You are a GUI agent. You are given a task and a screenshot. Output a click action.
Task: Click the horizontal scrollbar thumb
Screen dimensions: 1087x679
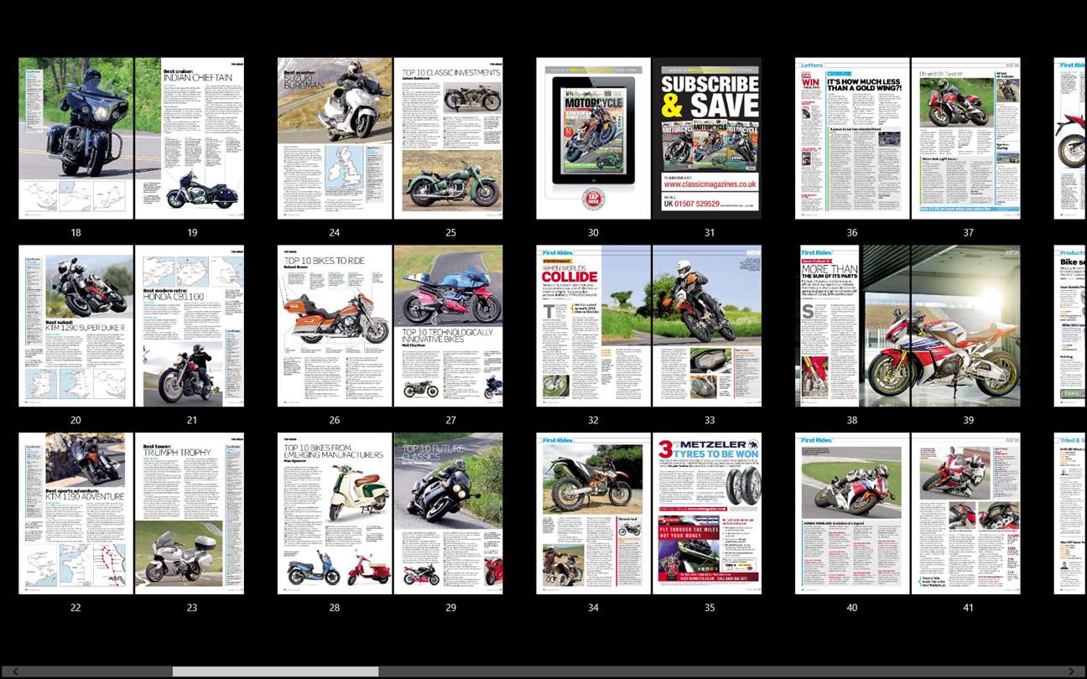coord(275,671)
